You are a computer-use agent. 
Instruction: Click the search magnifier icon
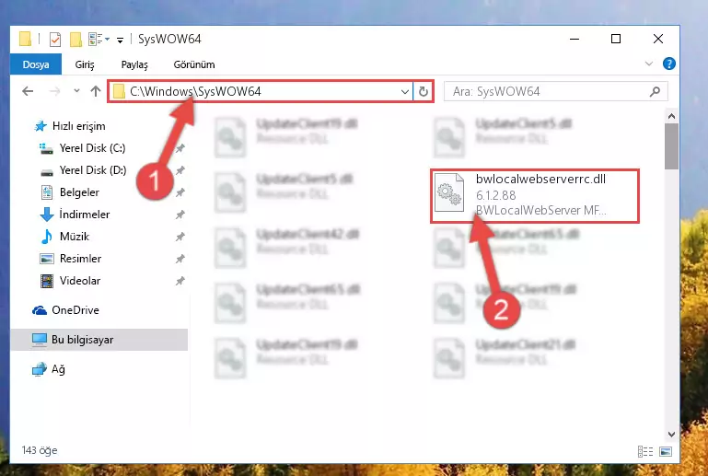click(655, 92)
